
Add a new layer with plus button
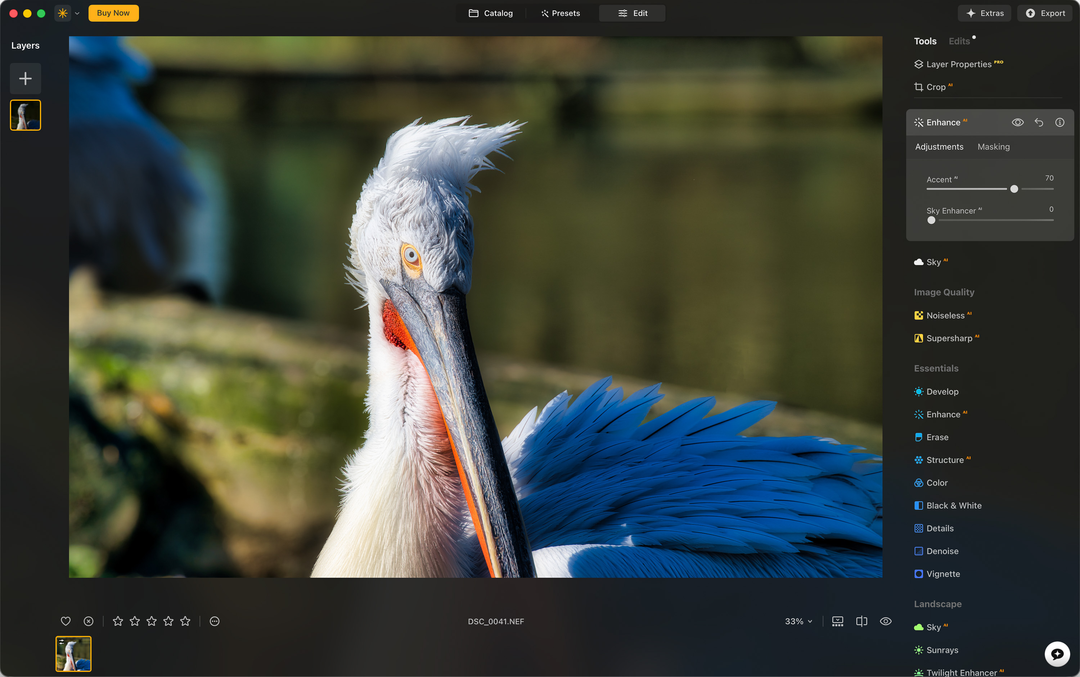26,79
